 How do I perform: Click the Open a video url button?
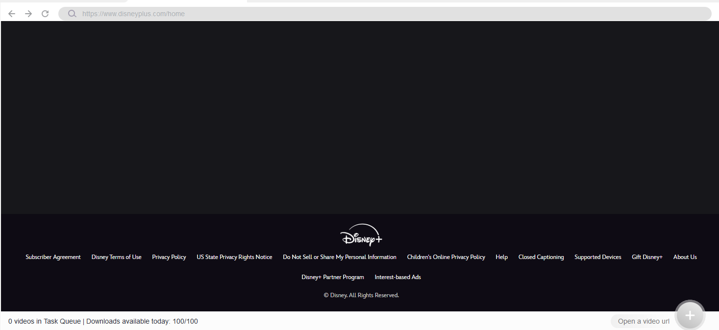(644, 321)
